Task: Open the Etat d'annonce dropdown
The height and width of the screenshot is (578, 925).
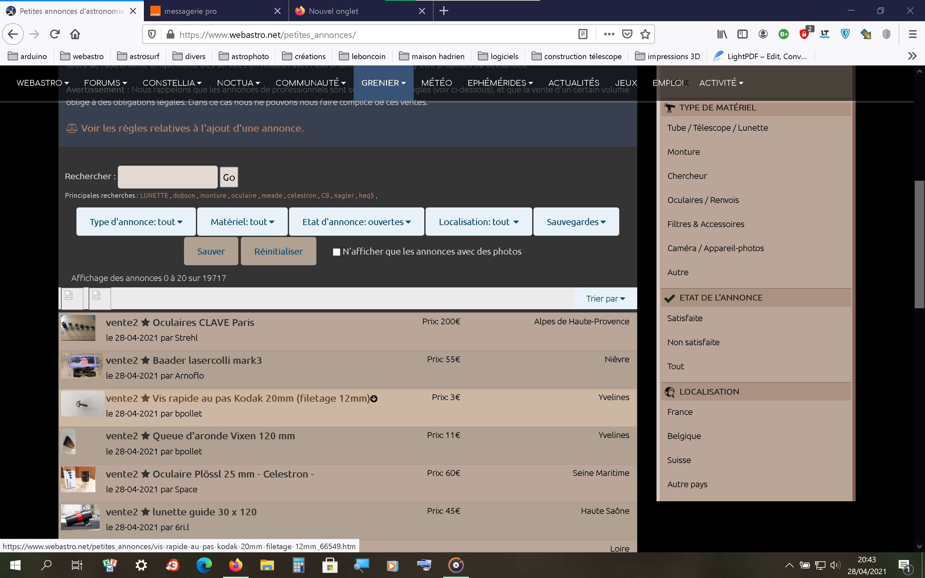Action: tap(356, 222)
